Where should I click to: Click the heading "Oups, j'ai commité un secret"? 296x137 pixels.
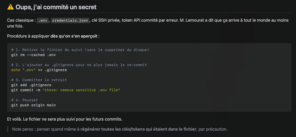56,7
